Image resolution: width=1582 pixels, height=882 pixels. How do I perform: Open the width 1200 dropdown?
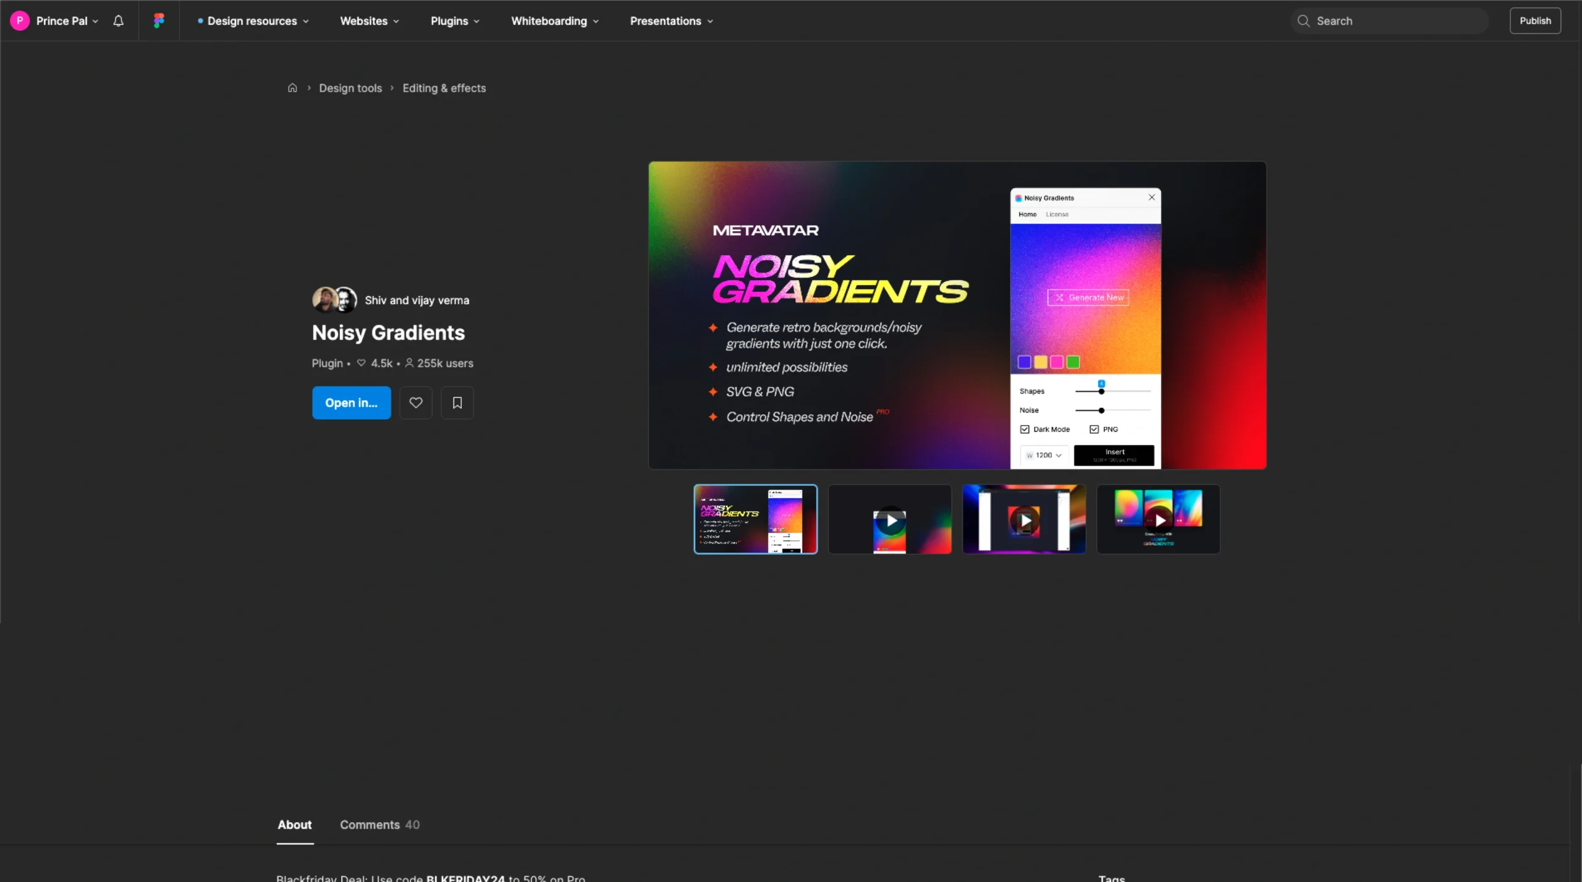(x=1044, y=455)
